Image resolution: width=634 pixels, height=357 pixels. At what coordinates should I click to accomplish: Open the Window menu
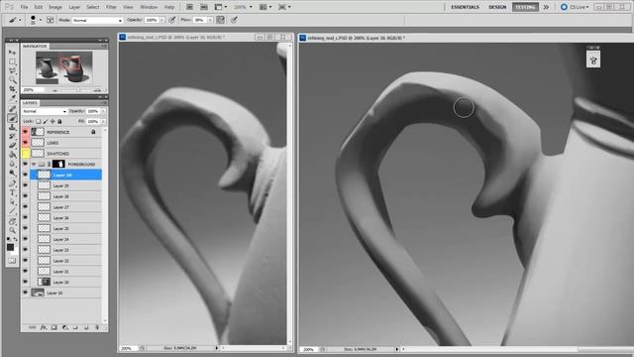click(149, 7)
